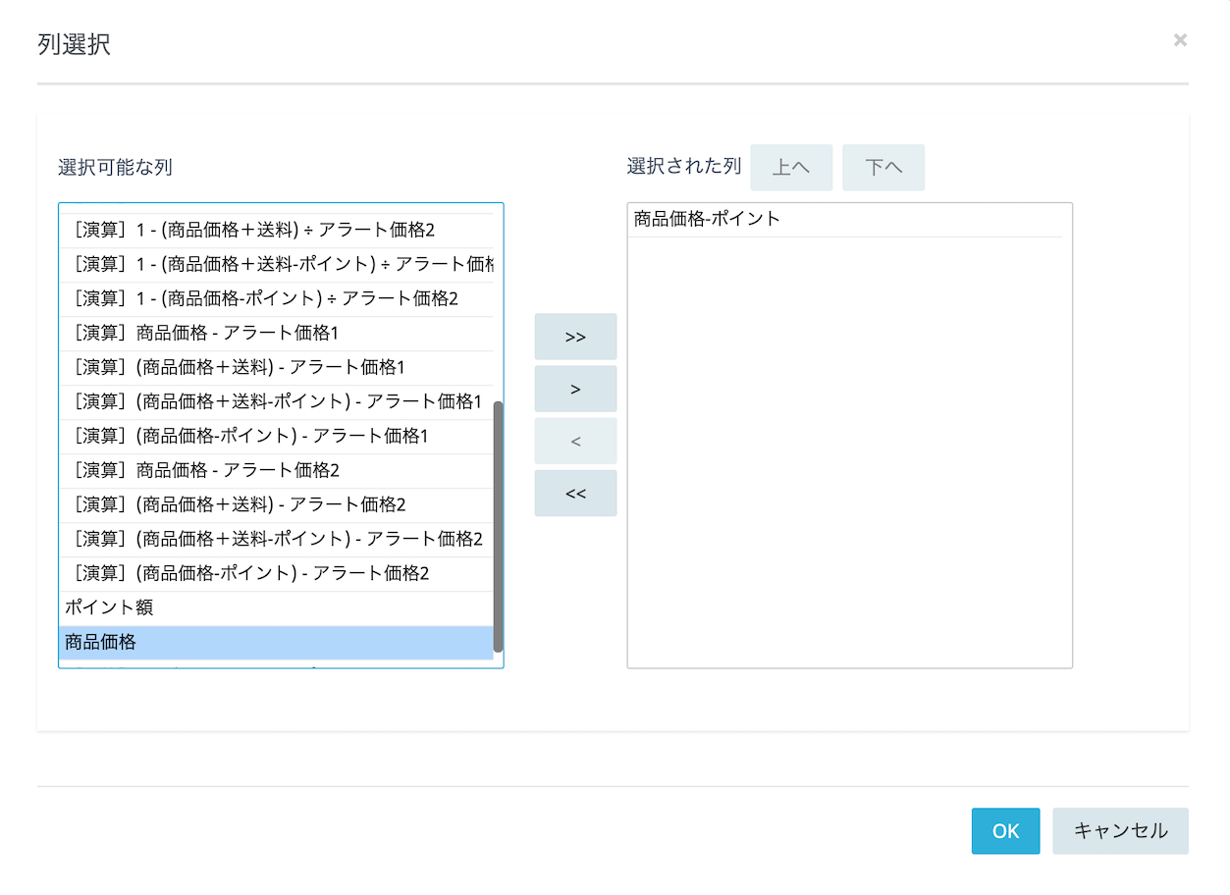This screenshot has height=895, width=1230.
Task: Click the remove selected column (<) button
Action: click(x=575, y=441)
